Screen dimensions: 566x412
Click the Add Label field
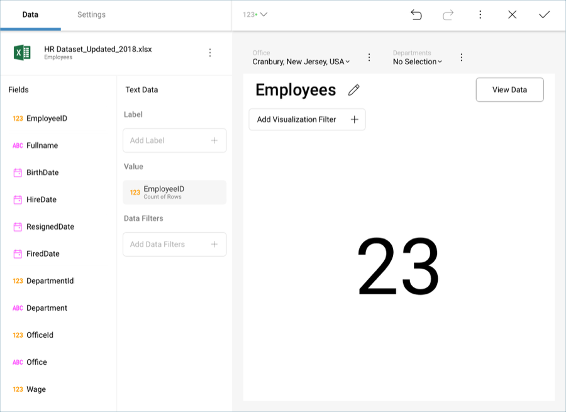click(174, 140)
